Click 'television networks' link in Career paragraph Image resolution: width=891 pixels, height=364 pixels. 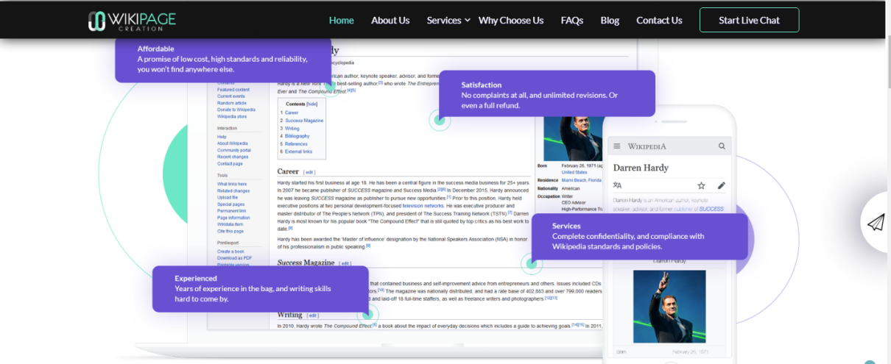pyautogui.click(x=423, y=205)
